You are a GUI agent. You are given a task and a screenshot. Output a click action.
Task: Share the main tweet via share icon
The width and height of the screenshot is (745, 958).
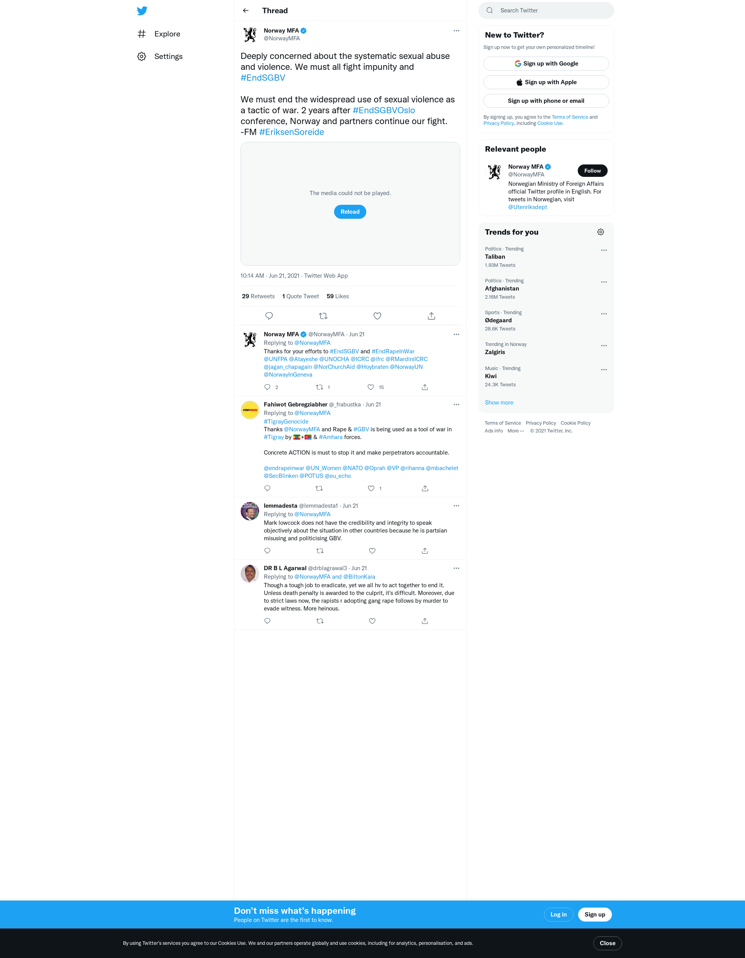pyautogui.click(x=431, y=316)
